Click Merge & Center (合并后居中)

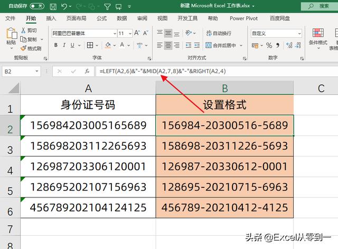[221, 45]
